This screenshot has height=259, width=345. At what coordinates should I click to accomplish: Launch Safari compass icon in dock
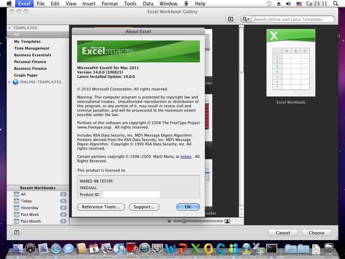click(56, 249)
